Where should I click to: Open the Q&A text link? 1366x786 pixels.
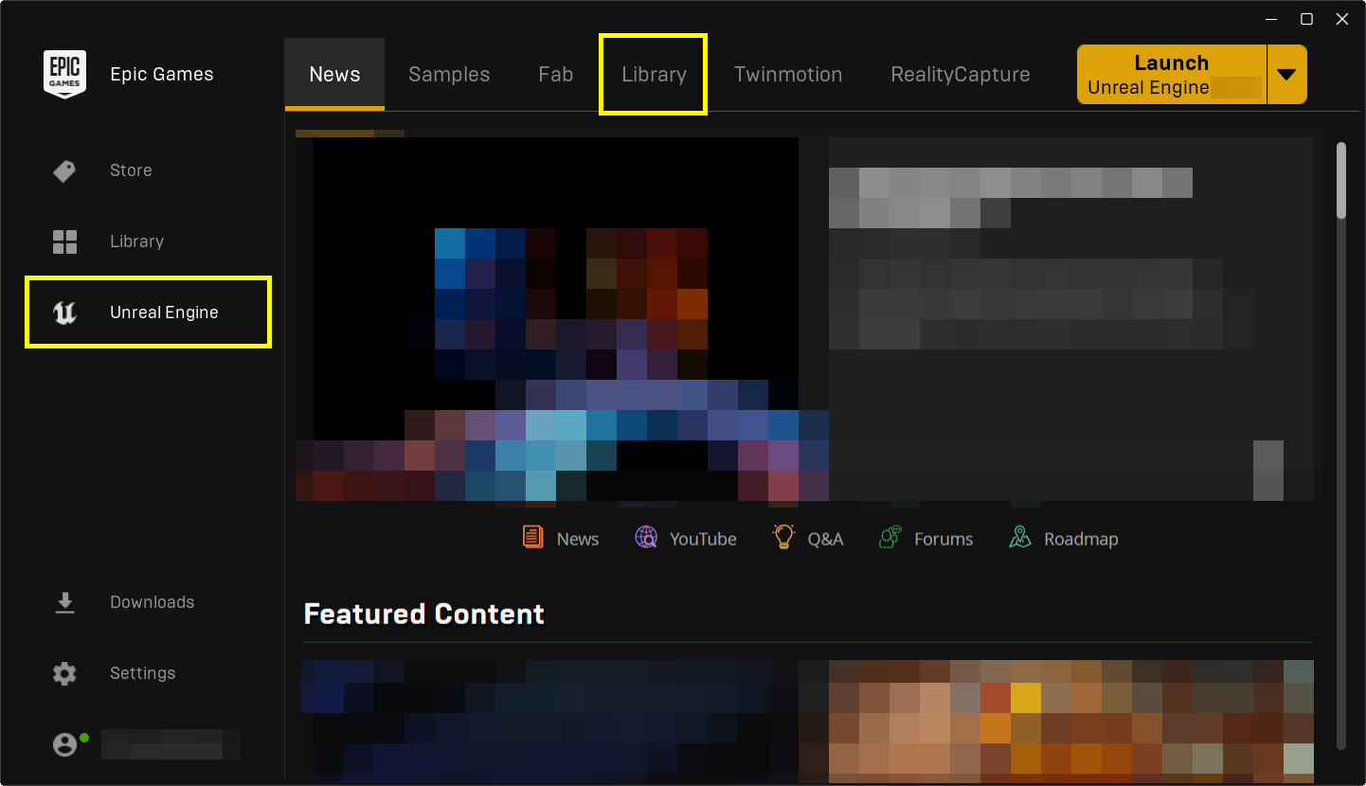825,539
